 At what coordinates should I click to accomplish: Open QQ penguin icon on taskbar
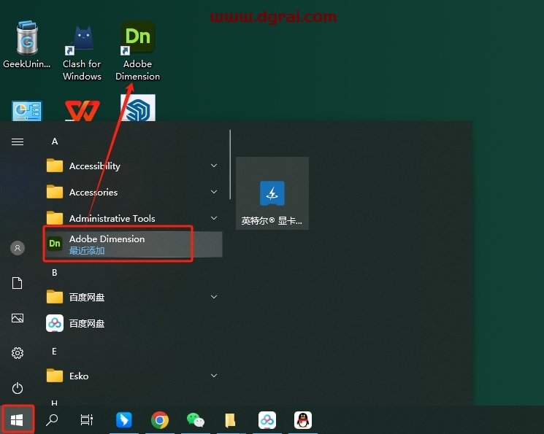[302, 420]
